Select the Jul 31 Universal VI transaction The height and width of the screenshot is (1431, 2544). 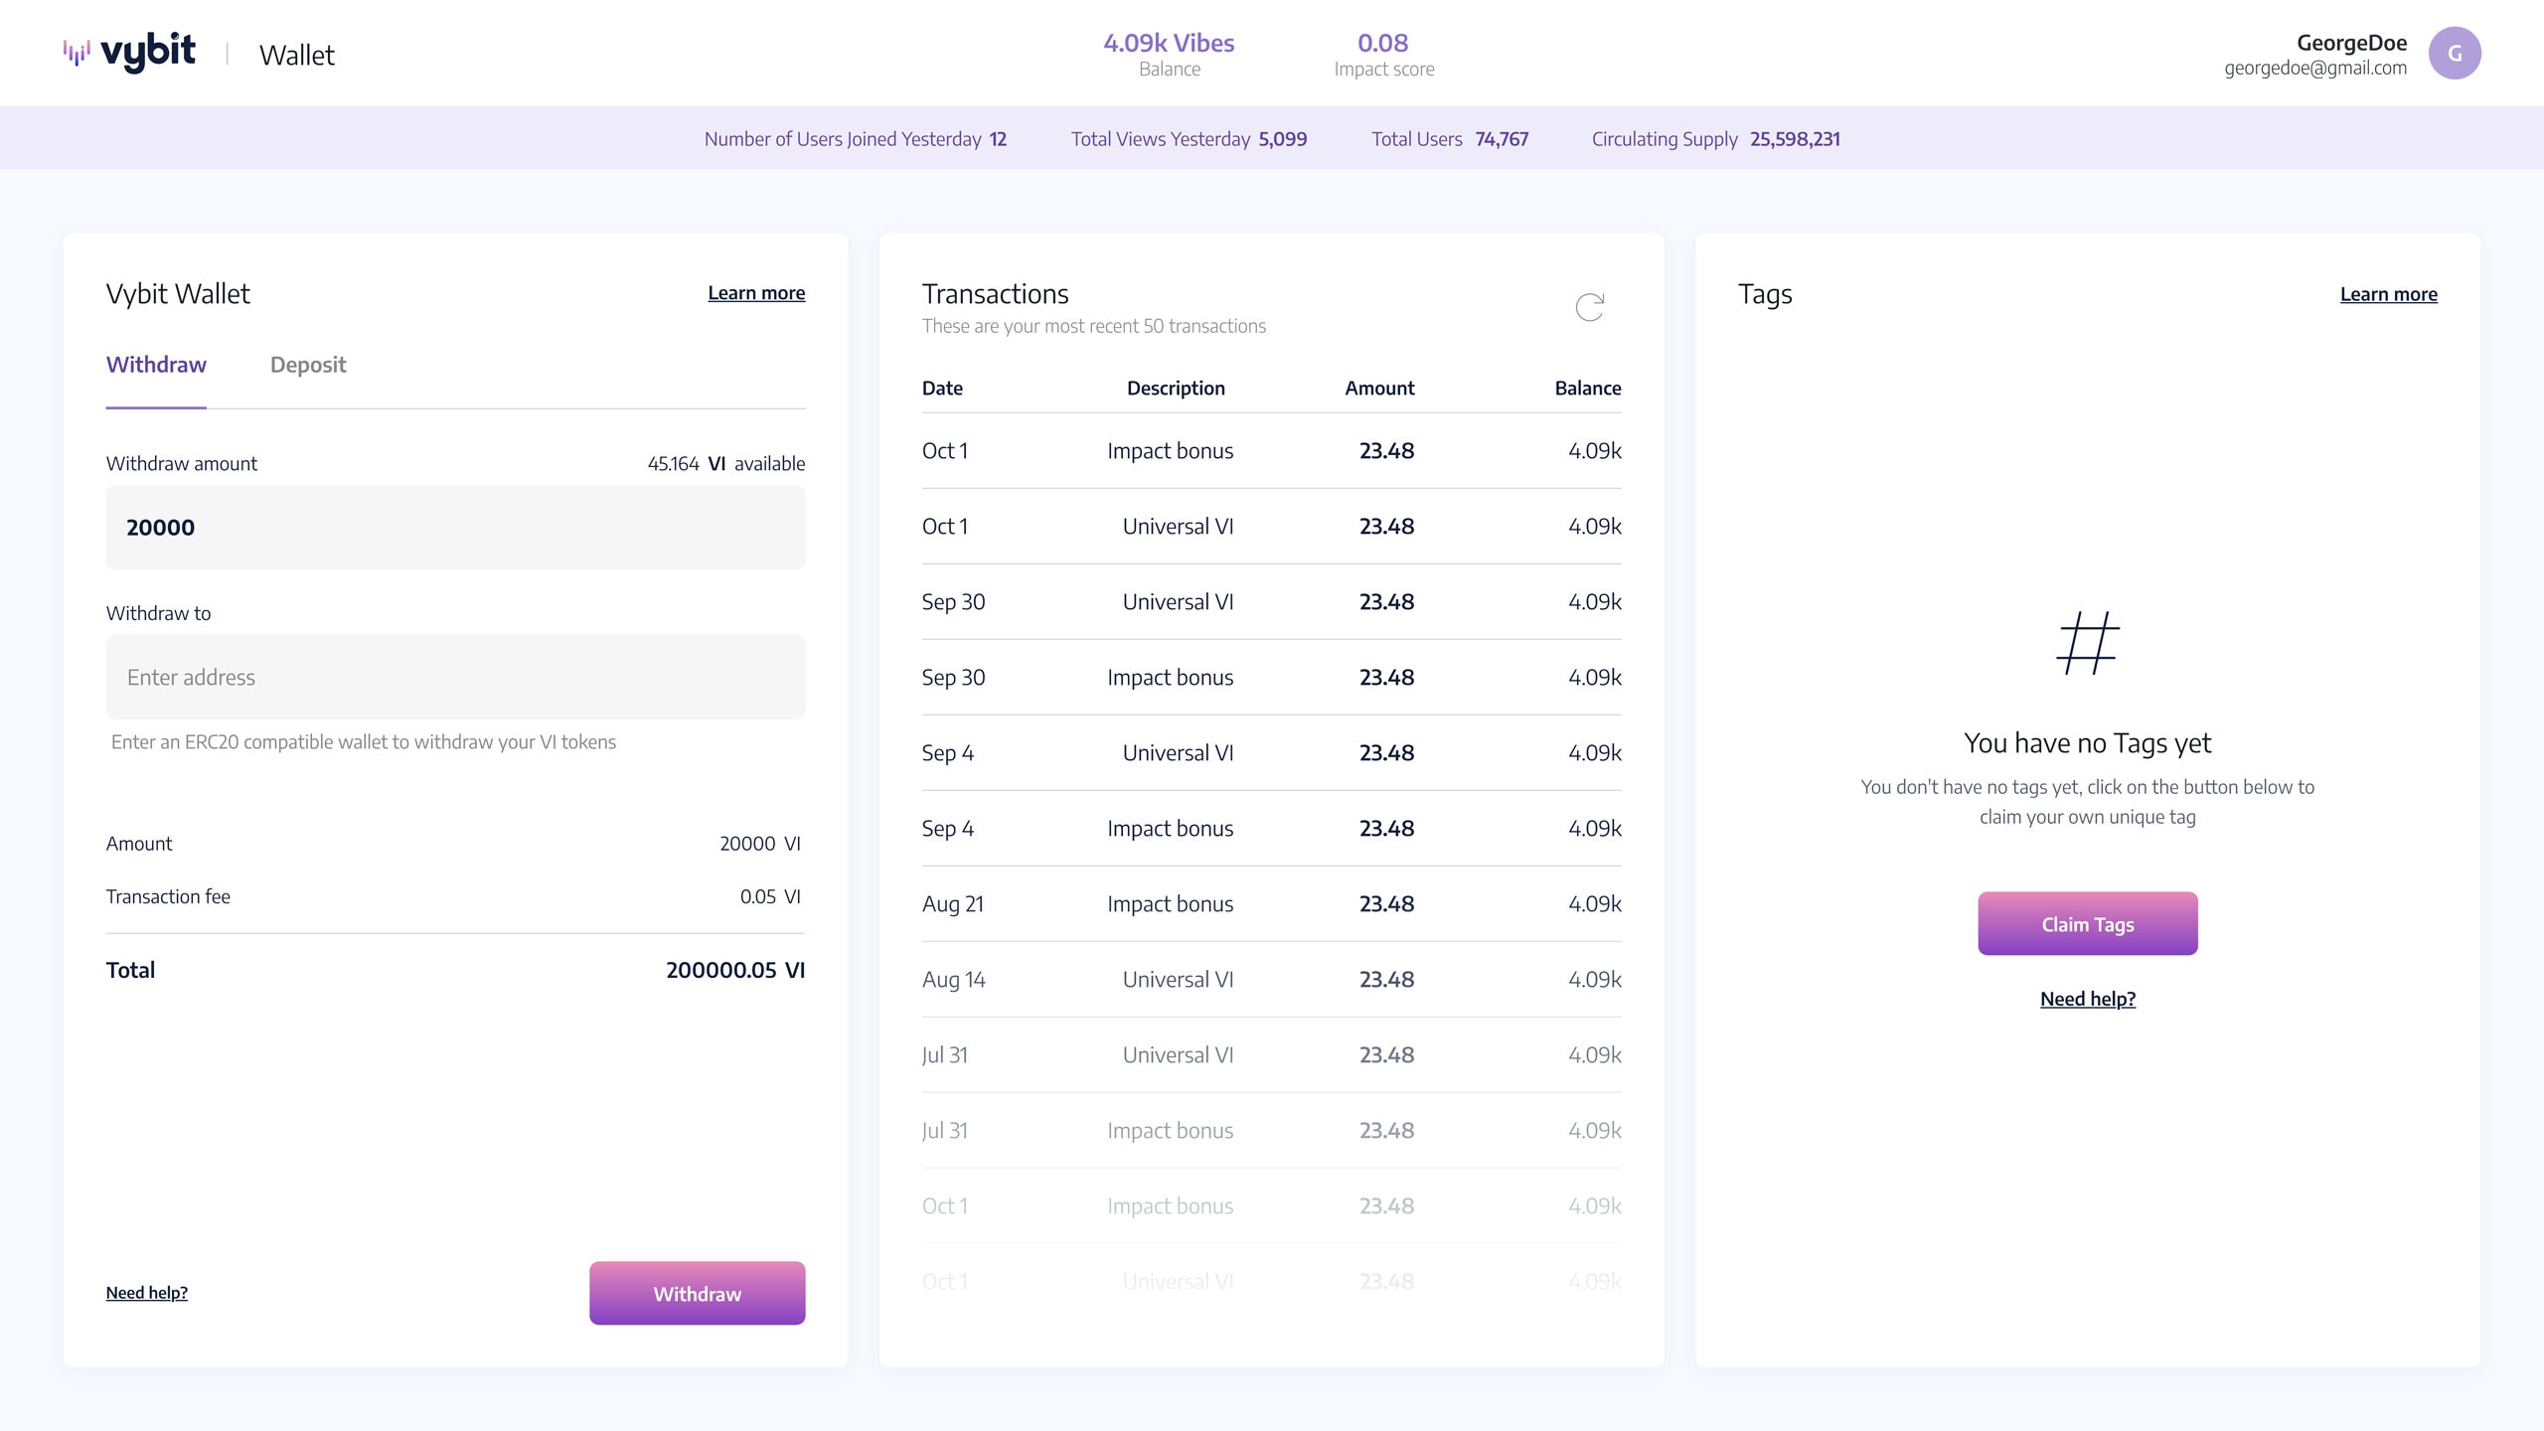[1271, 1054]
